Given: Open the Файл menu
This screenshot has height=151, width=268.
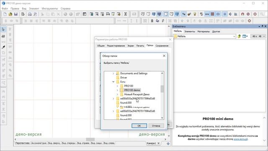Looking at the screenshot, I should [5, 8].
